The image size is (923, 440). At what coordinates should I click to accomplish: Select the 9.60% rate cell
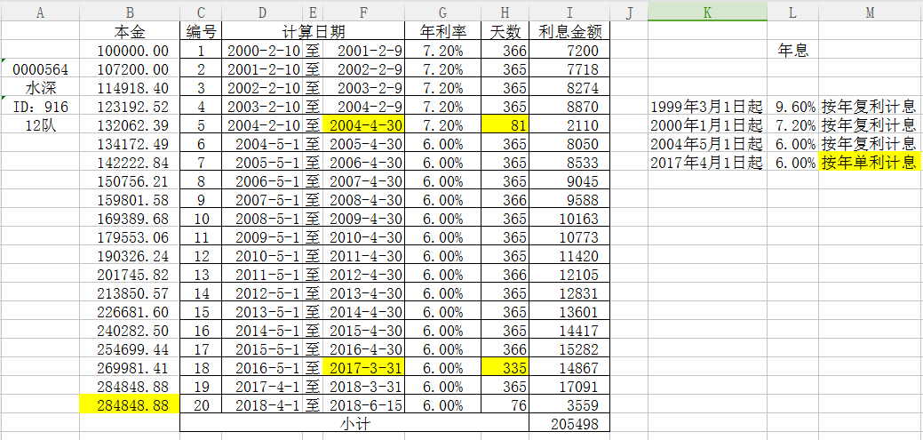coord(792,107)
